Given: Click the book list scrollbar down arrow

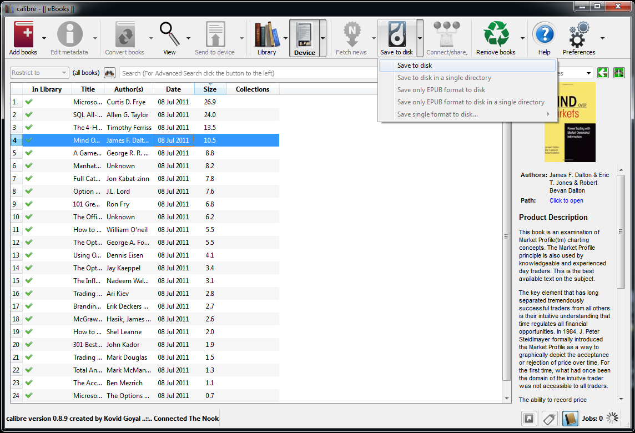Looking at the screenshot, I should tap(507, 399).
